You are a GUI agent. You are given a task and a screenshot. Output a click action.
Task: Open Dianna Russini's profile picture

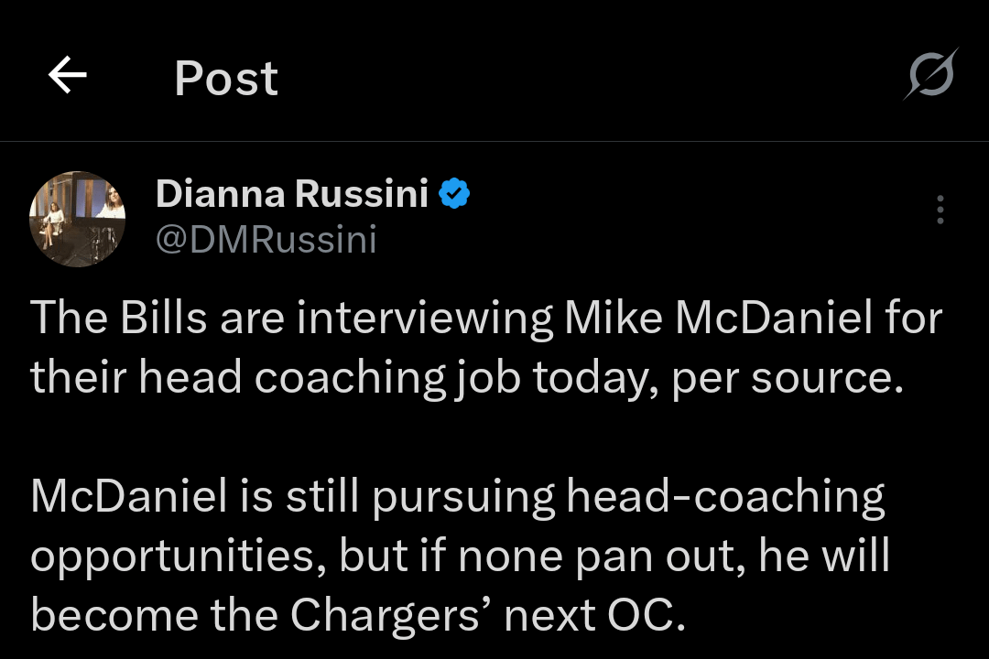[78, 219]
